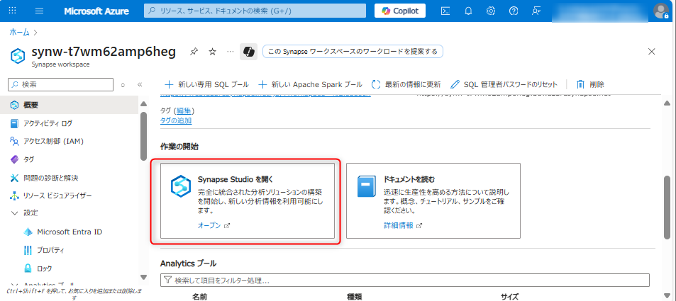This screenshot has width=676, height=301.
Task: Click the 名前 column header
Action: (199, 296)
